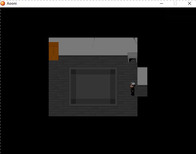The height and width of the screenshot is (154, 196).
Task: Minimize the Aooni window
Action: tap(161, 3)
